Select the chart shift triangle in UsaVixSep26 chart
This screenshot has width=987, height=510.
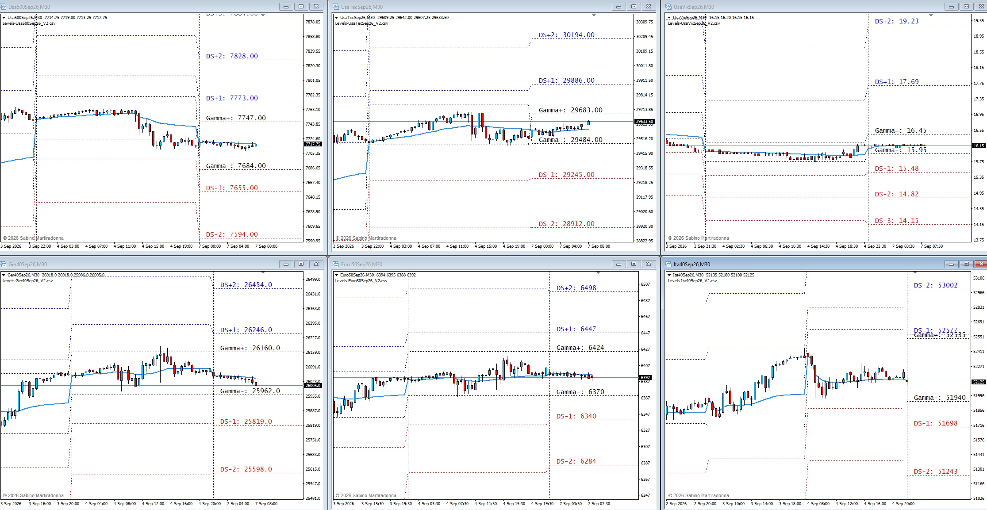click(931, 15)
